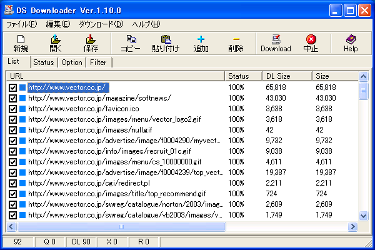Toggle checkbox for images/null.gif row
375x250 pixels.
[12, 130]
